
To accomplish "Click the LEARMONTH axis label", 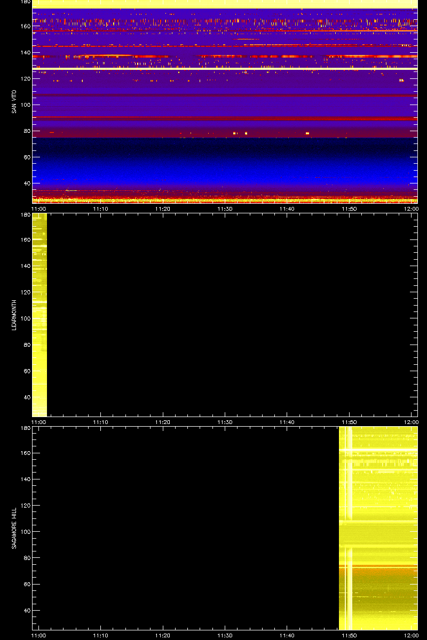I will (x=14, y=315).
